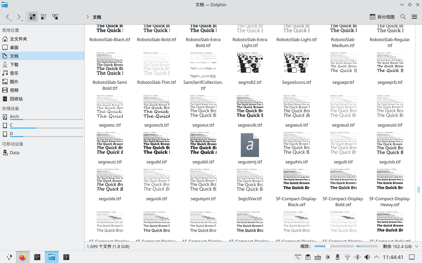Open the screen brightness tray icon
The height and width of the screenshot is (263, 422).
coord(328,257)
